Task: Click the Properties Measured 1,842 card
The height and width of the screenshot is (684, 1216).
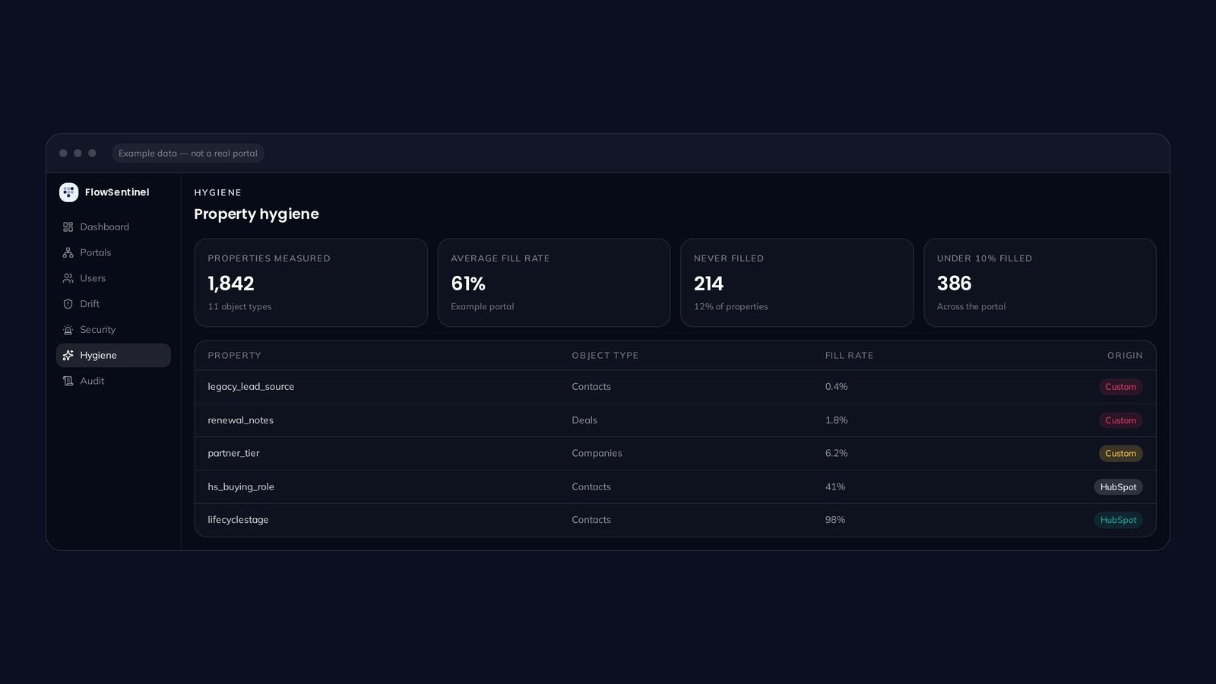Action: point(311,283)
